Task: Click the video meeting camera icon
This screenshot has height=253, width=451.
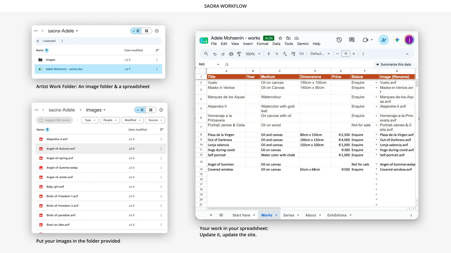Action: coord(365,40)
